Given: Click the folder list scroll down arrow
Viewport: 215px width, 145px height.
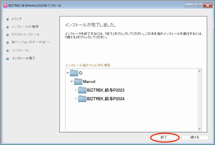Looking at the screenshot, I should tap(199, 129).
